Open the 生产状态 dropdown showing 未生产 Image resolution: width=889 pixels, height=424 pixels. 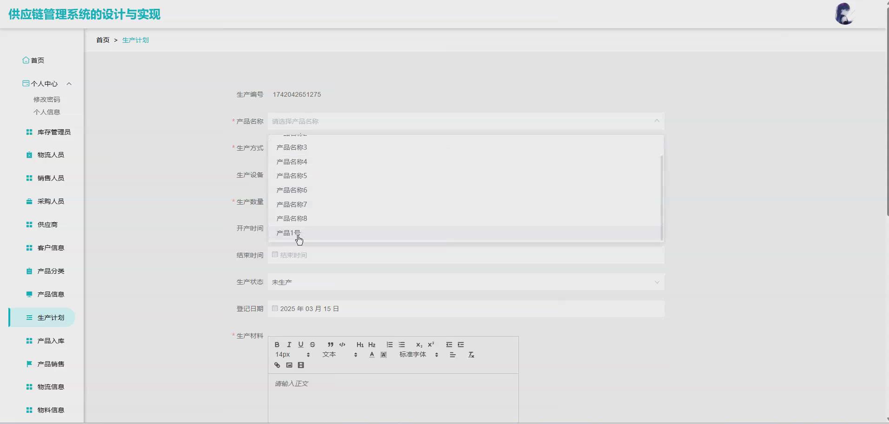point(466,282)
